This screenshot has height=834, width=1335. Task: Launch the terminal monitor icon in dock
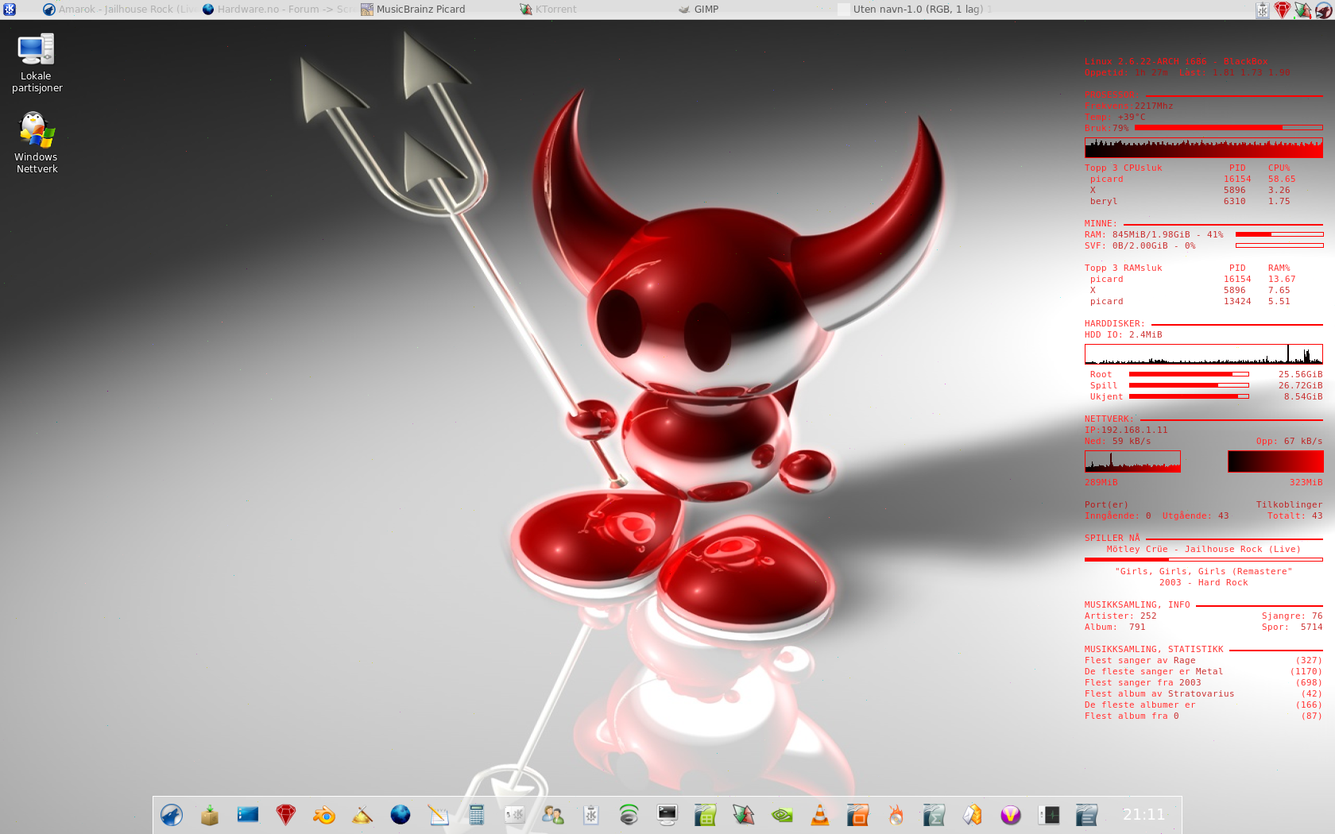click(667, 815)
